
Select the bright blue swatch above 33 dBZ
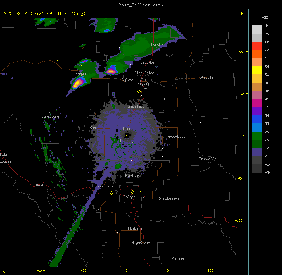click(x=257, y=119)
